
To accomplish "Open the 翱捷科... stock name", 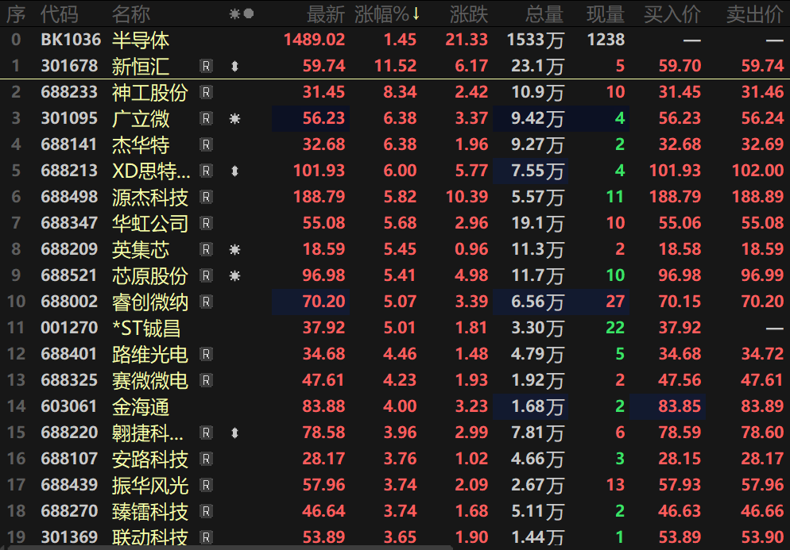I will [148, 433].
